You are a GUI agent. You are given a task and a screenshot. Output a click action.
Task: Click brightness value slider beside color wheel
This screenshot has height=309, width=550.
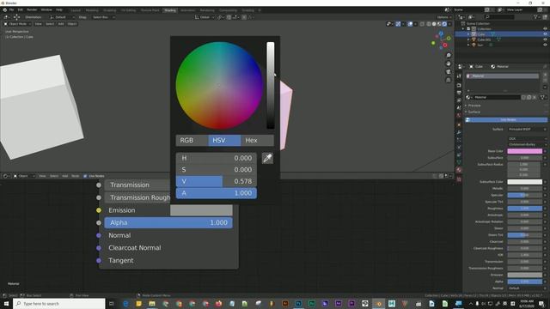pos(271,85)
